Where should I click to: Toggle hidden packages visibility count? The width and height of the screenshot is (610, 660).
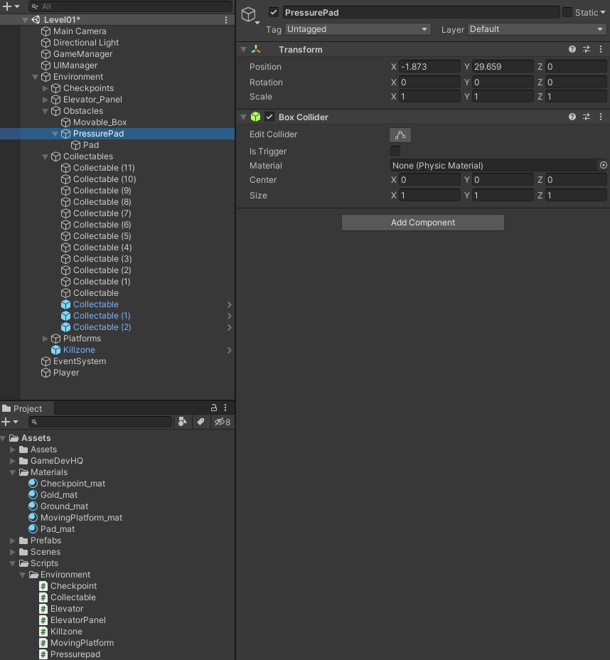point(222,422)
